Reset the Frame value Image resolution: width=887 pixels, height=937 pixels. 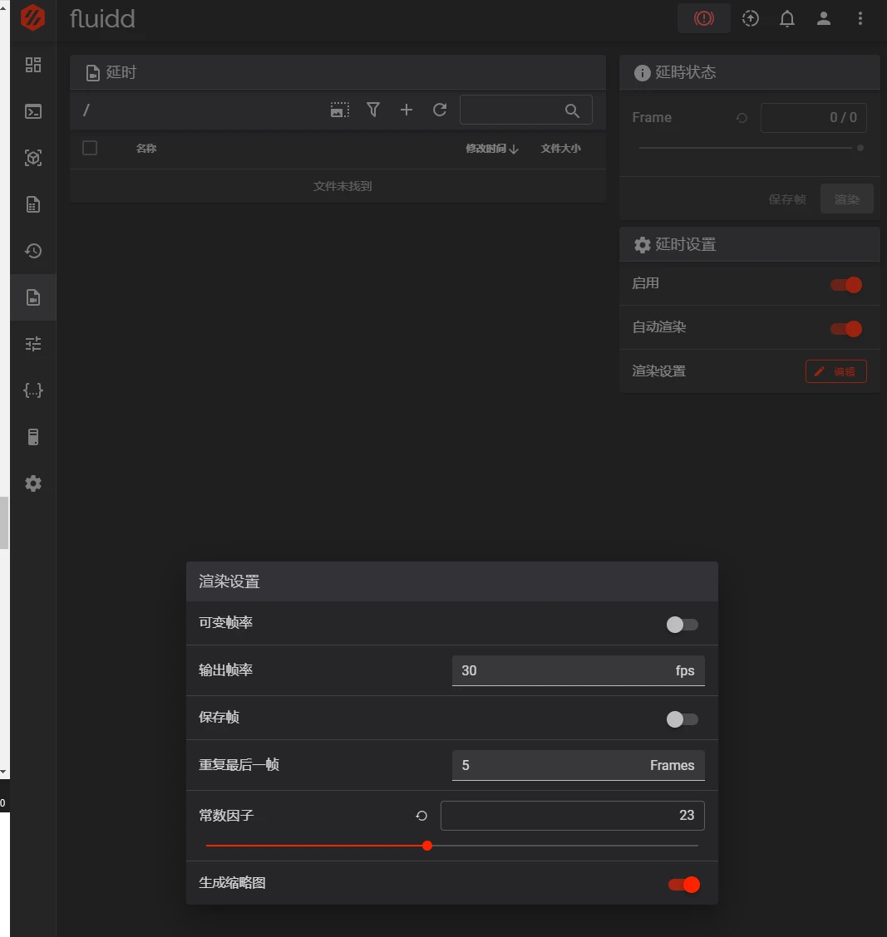click(742, 118)
